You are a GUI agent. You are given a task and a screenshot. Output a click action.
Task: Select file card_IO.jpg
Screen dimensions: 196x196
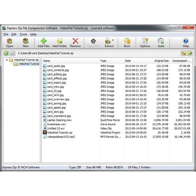click(x=54, y=91)
